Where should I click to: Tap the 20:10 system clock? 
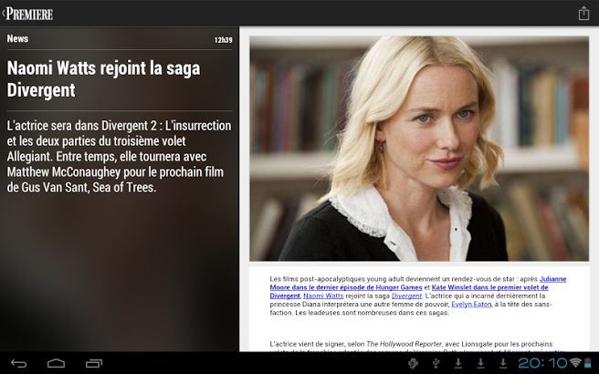[x=542, y=363]
